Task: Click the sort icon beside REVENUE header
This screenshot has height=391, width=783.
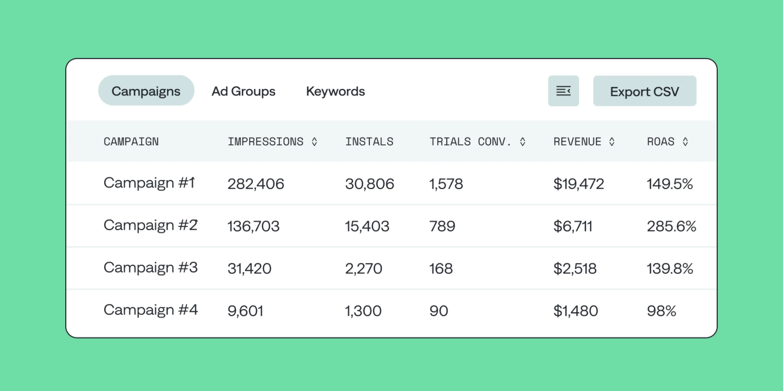Action: 612,141
